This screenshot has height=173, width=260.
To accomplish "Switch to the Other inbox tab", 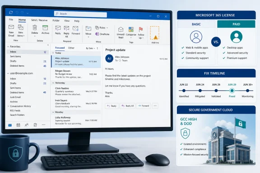I will tap(71, 48).
